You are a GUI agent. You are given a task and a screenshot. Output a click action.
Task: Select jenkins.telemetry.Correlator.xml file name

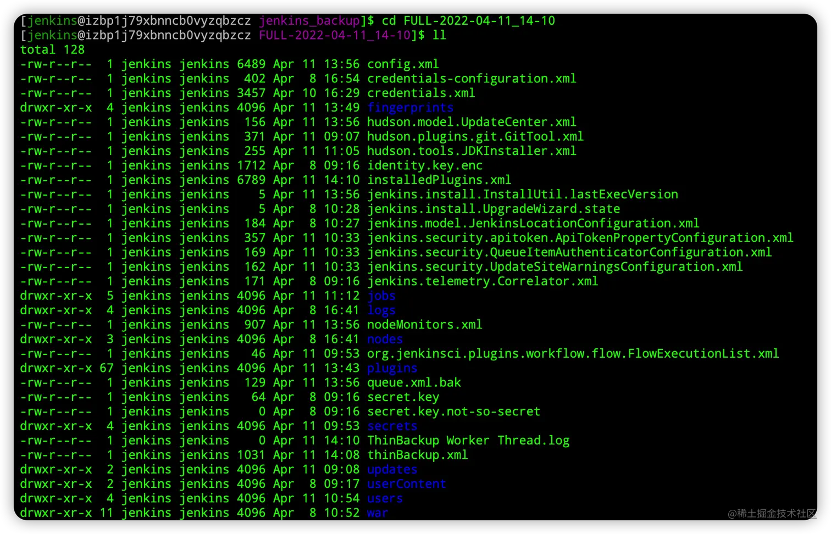483,281
